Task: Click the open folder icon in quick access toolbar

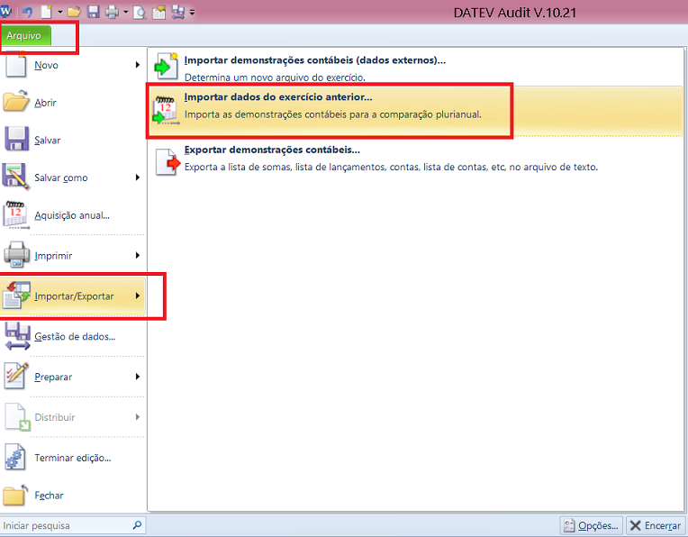Action: coord(75,12)
